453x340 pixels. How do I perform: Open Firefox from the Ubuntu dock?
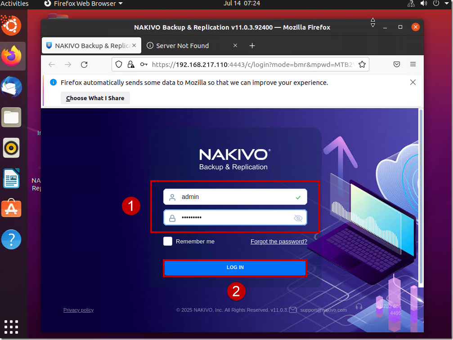tap(12, 56)
